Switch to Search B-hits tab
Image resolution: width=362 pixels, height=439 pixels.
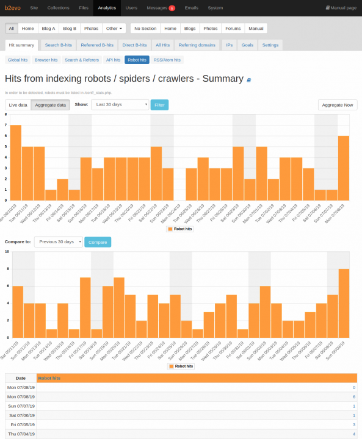pos(59,45)
